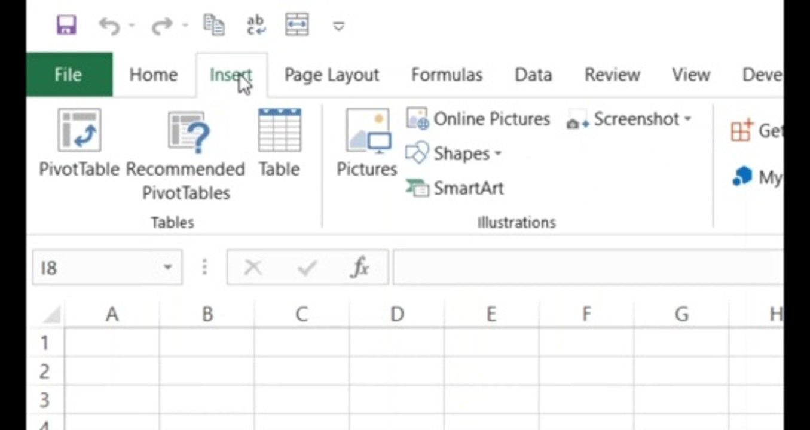Insert Pictures from this device
This screenshot has height=430, width=810.
(x=367, y=143)
